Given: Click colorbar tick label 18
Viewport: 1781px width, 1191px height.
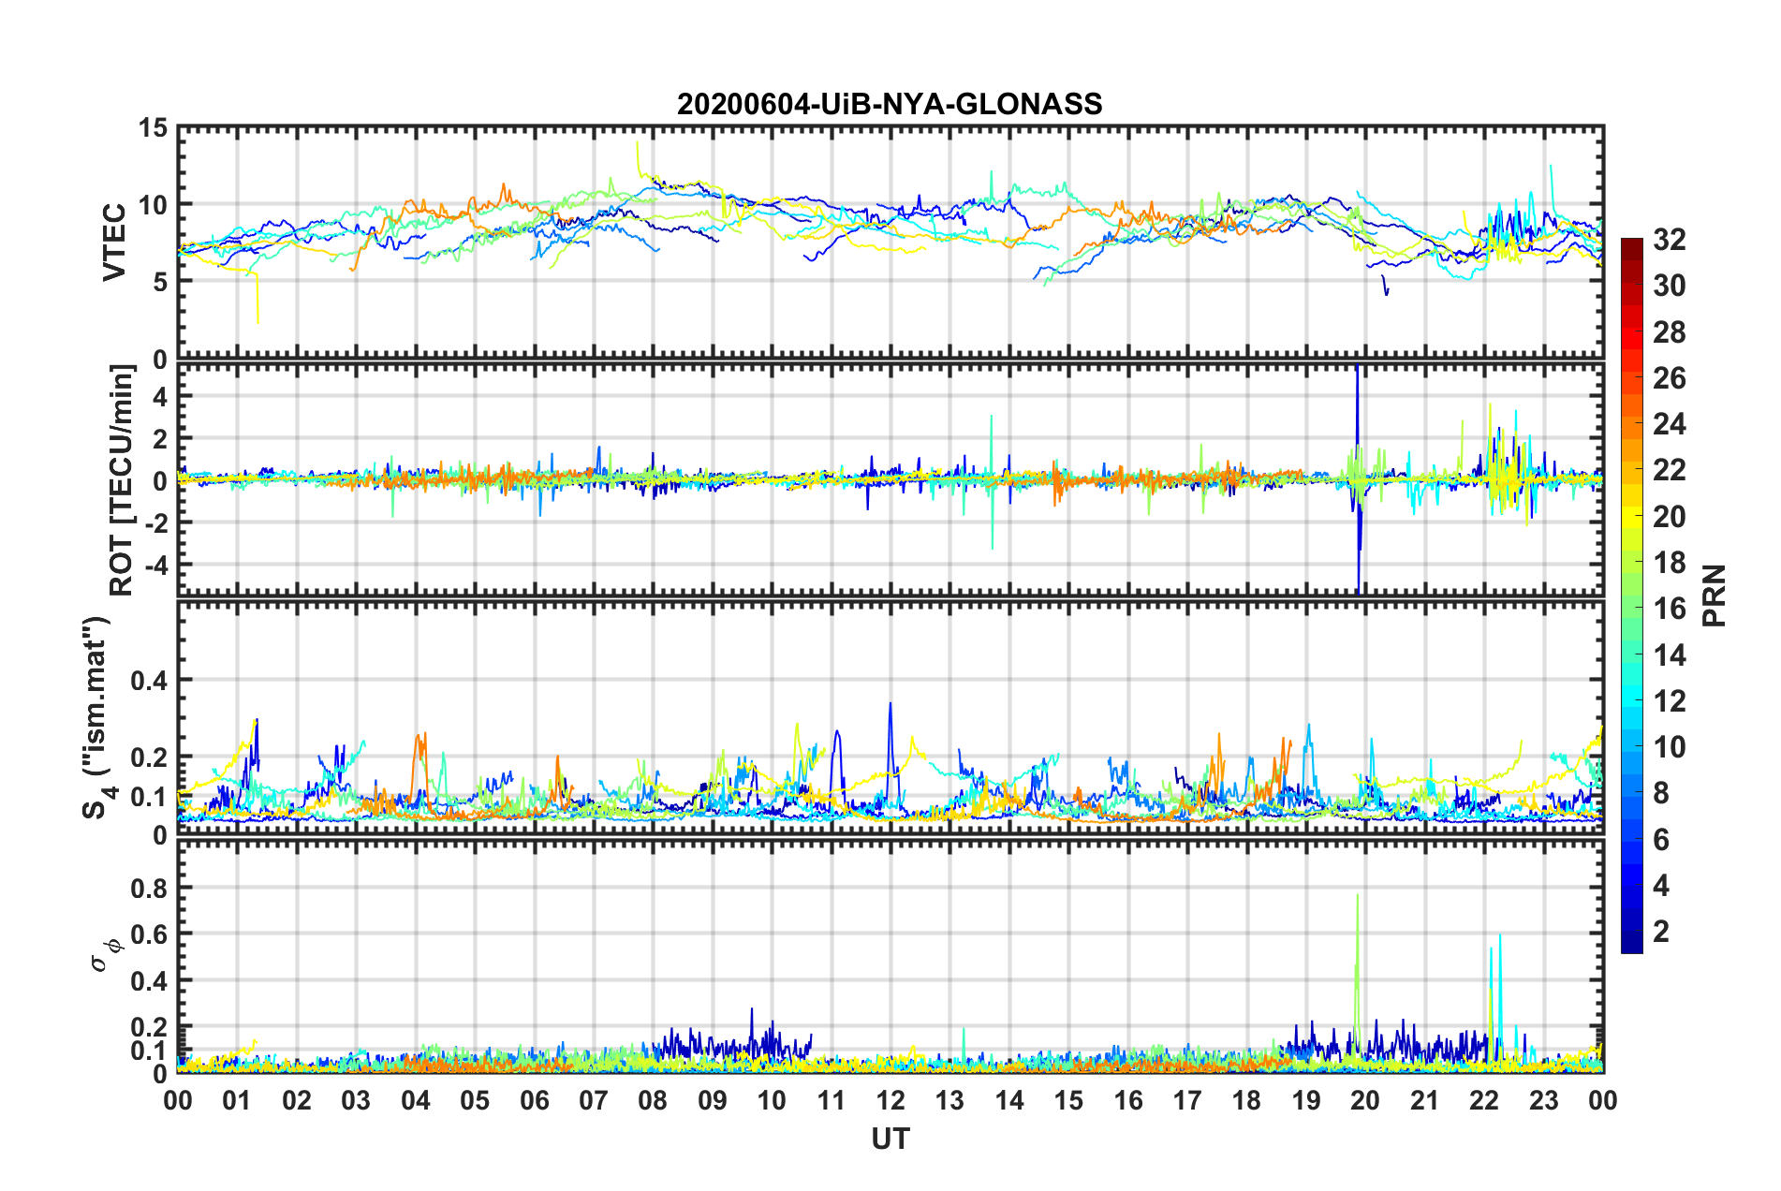Looking at the screenshot, I should tap(1669, 563).
